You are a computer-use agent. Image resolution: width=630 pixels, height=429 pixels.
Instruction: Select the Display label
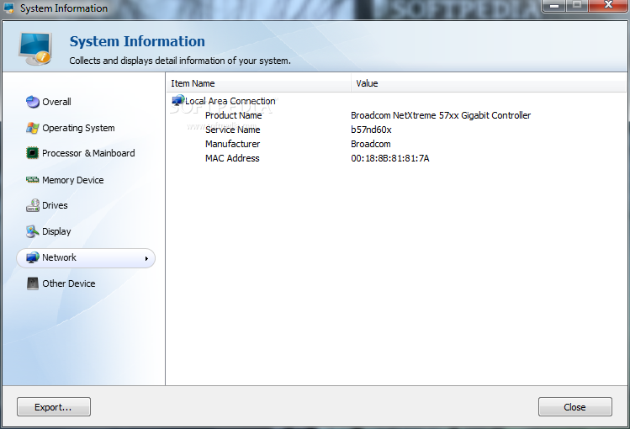click(56, 232)
